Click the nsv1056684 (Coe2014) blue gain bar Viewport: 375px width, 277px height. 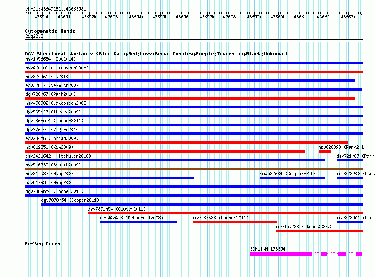tap(194, 63)
